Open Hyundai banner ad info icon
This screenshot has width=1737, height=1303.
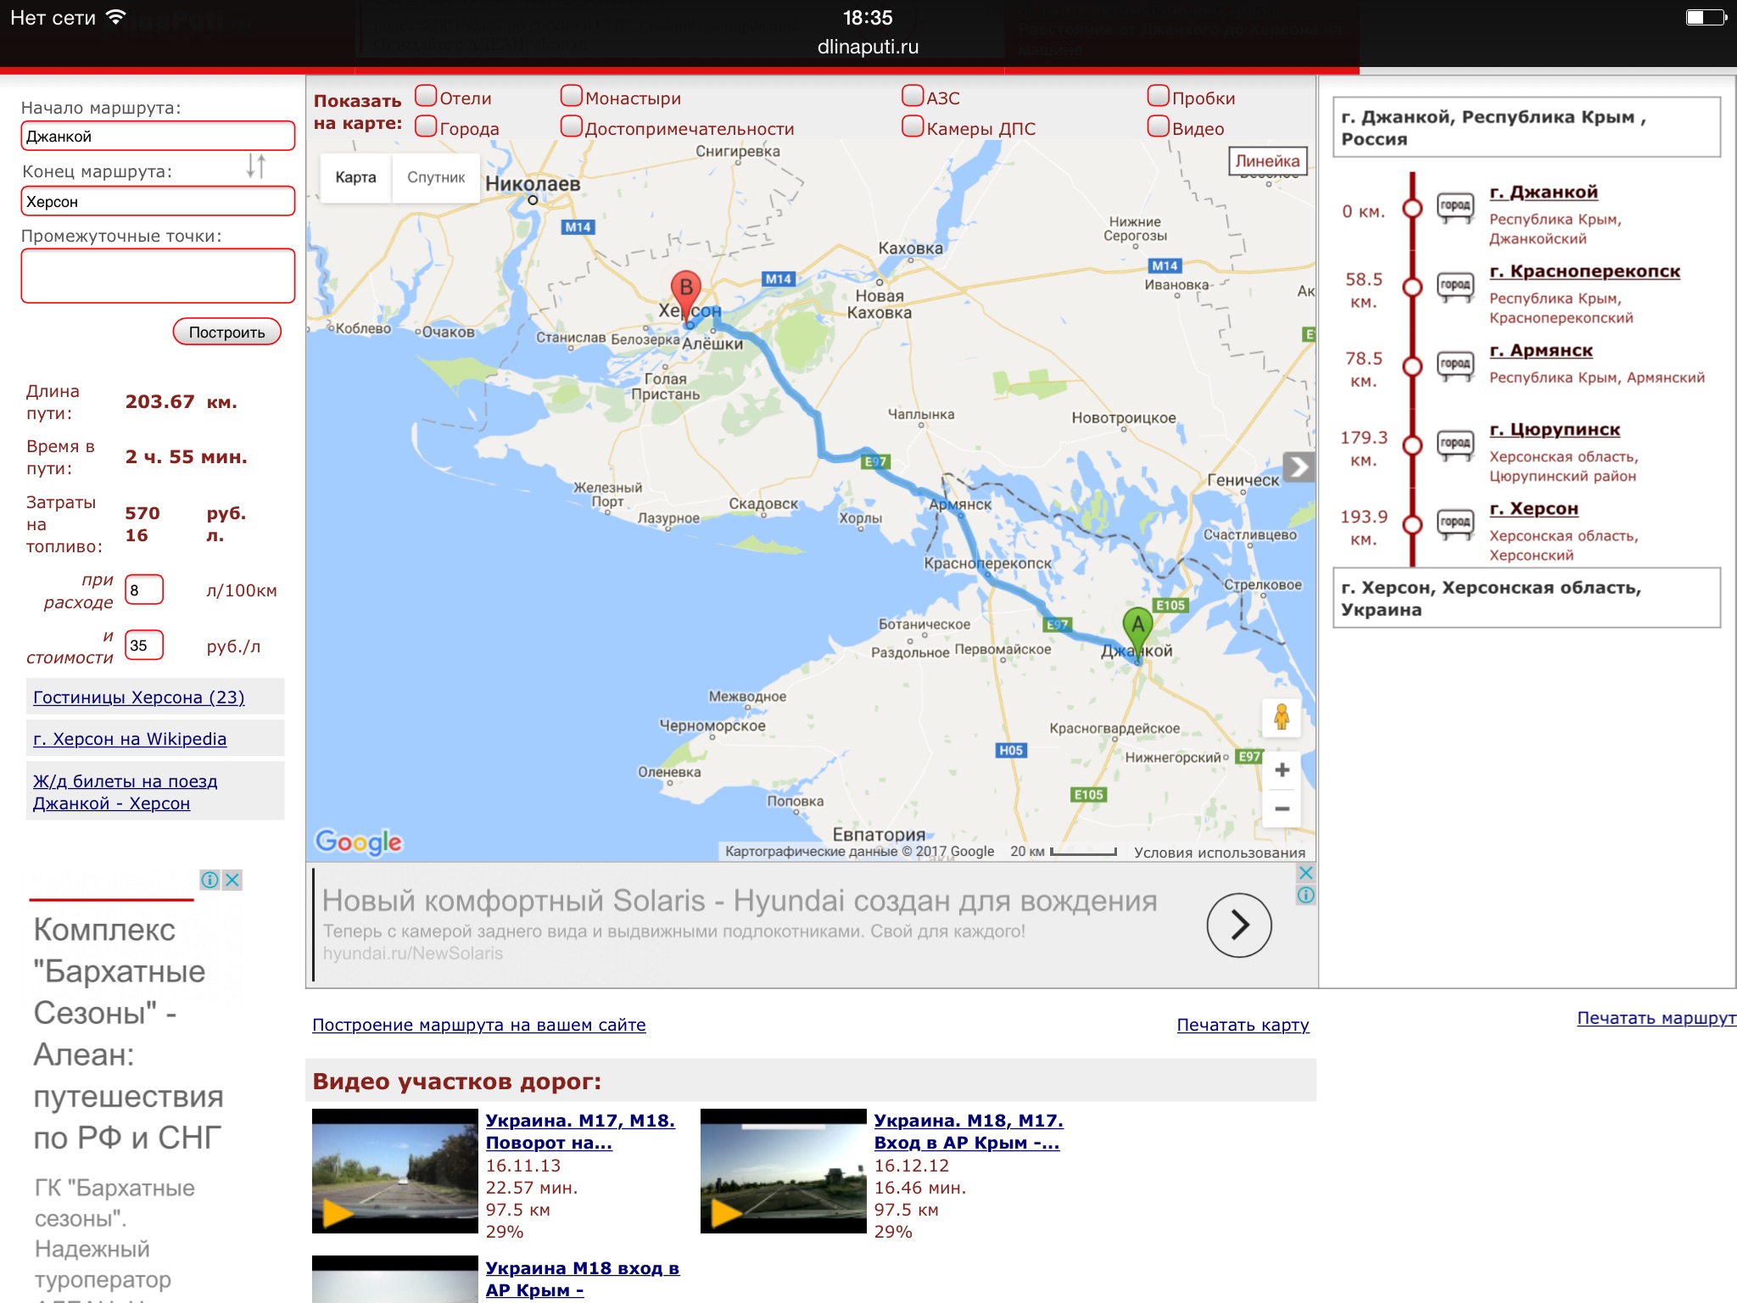tap(1306, 895)
